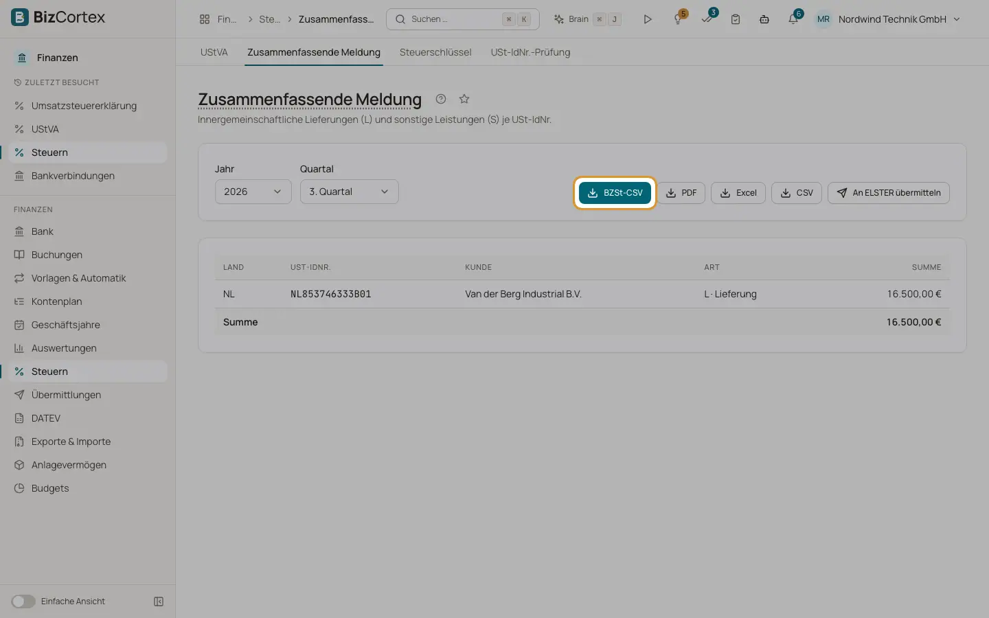Select the Zusammenfassende Meldung tab

pyautogui.click(x=314, y=52)
